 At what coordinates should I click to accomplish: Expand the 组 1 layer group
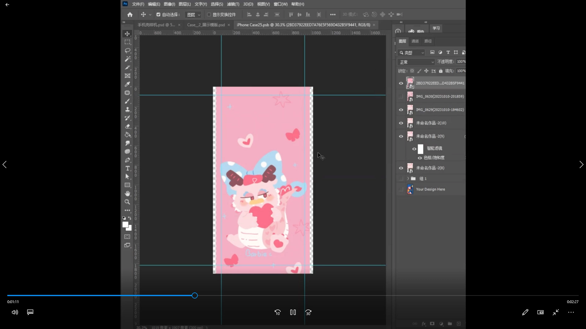pyautogui.click(x=408, y=179)
